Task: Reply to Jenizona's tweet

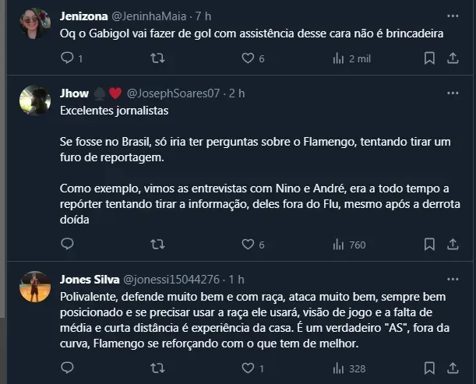Action: click(x=66, y=58)
